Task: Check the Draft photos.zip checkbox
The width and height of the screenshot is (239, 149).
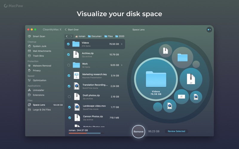Action: 69,97
